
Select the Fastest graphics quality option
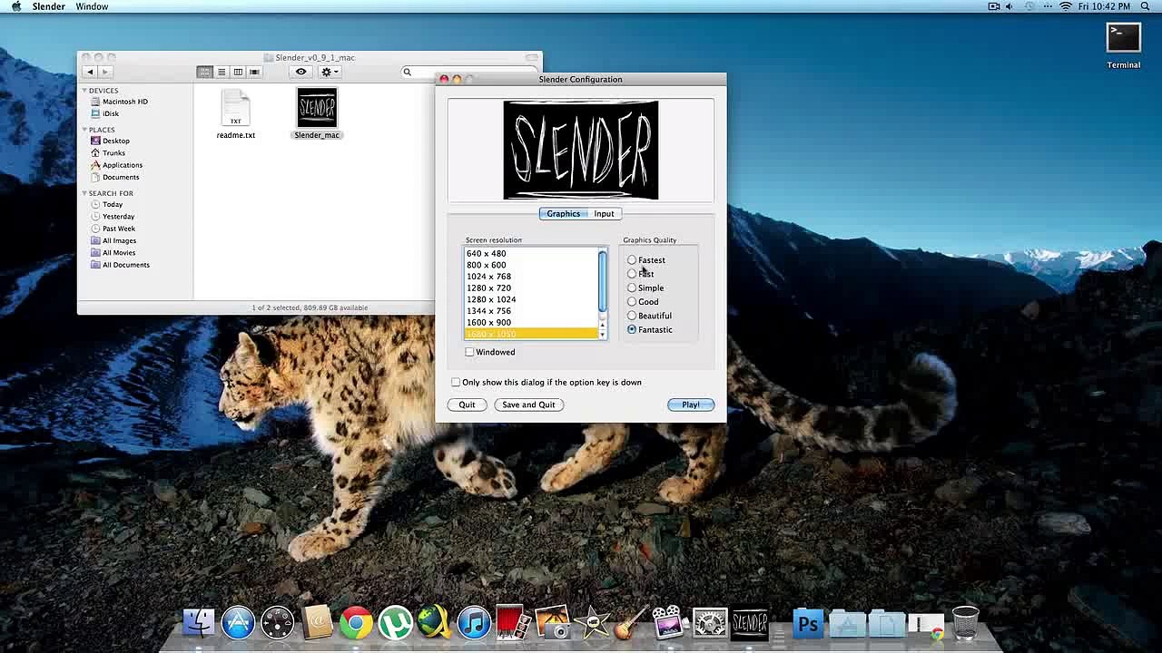[x=646, y=260]
